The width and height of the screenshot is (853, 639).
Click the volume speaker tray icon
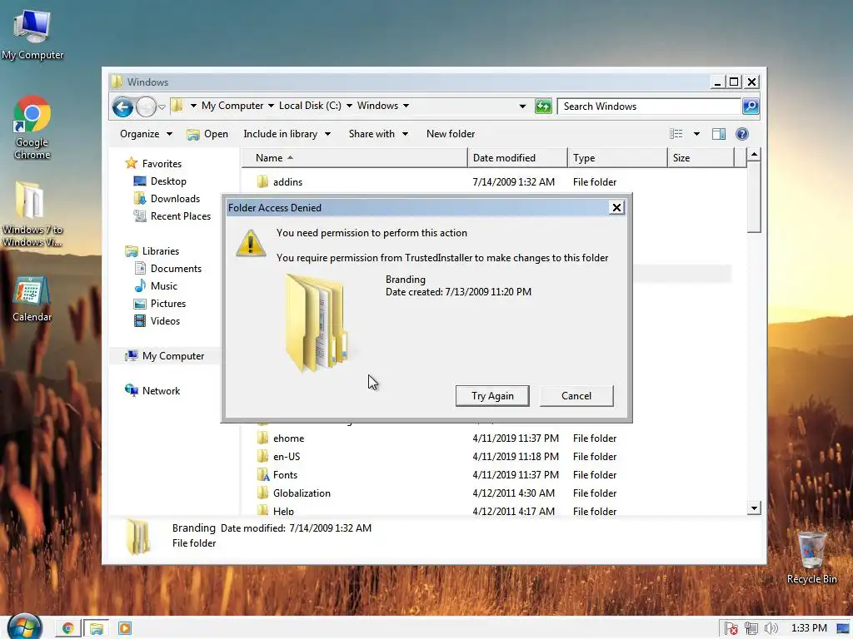pos(771,628)
